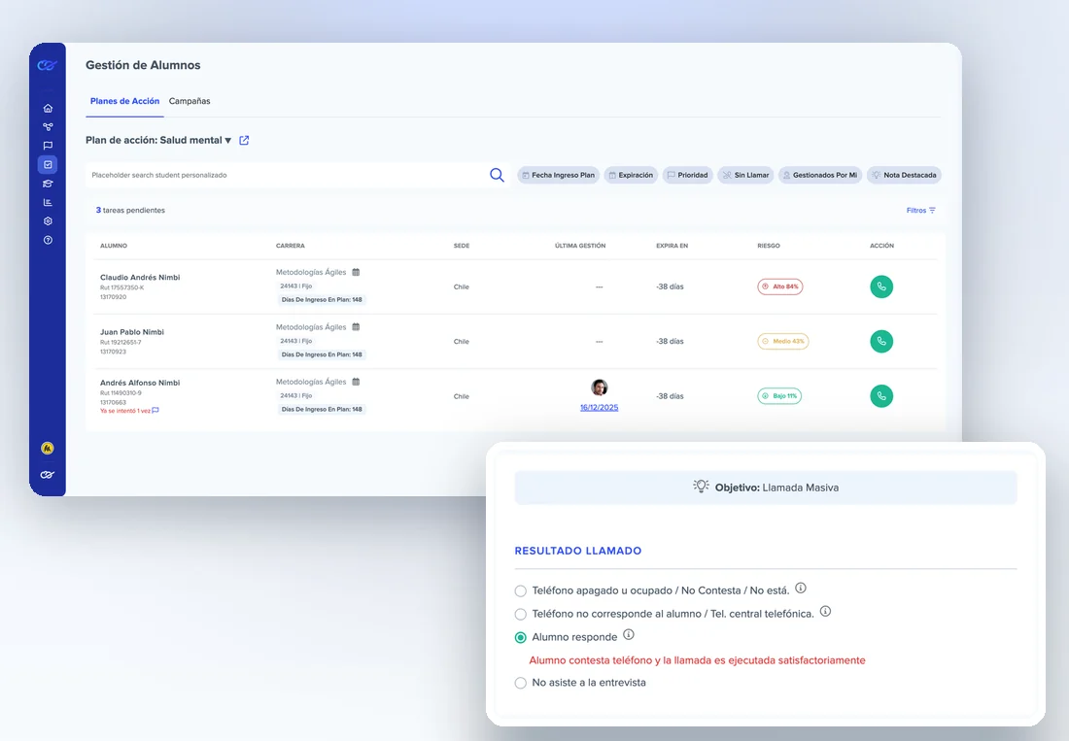Toggle the Nota Destacada filter chip

[x=904, y=175]
